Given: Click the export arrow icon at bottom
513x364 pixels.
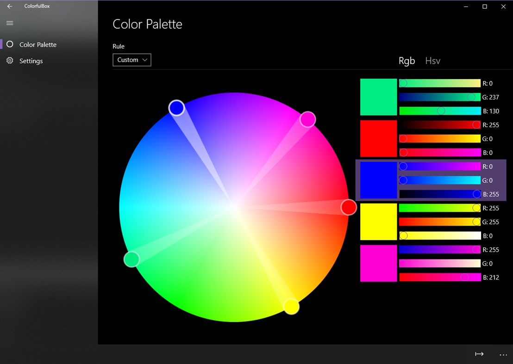Looking at the screenshot, I should 479,354.
